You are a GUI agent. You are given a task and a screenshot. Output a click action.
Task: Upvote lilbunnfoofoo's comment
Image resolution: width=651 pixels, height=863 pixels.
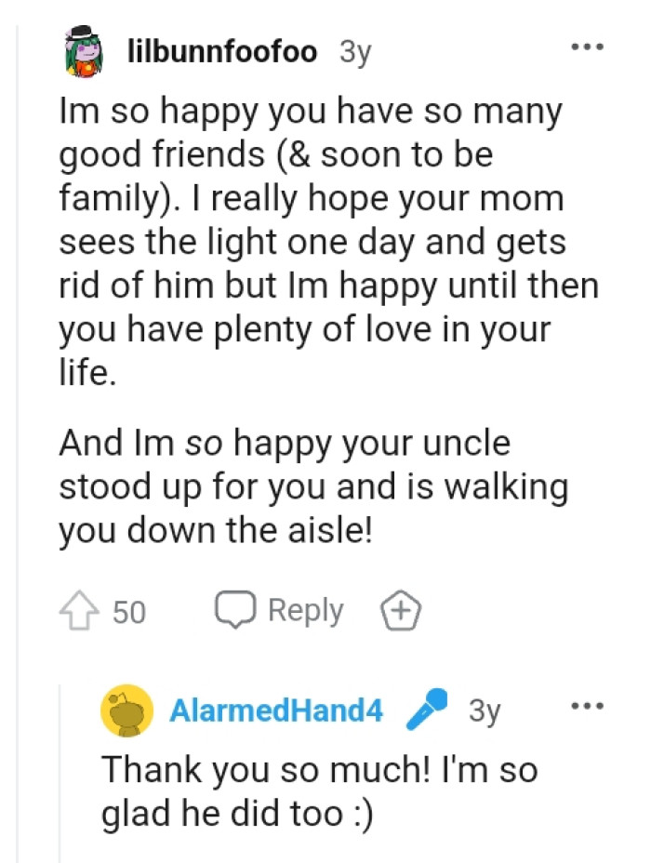(x=80, y=611)
